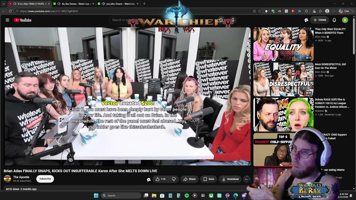The height and width of the screenshot is (200, 356).
Task: Open the EQUALITY video thumbnail
Action: [283, 44]
